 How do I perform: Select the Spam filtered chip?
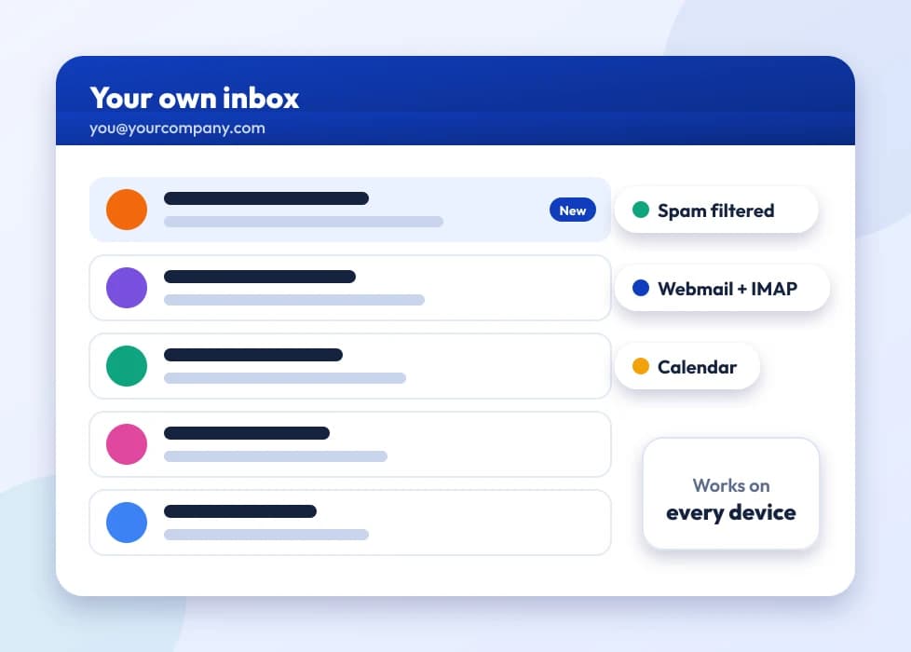pyautogui.click(x=716, y=210)
